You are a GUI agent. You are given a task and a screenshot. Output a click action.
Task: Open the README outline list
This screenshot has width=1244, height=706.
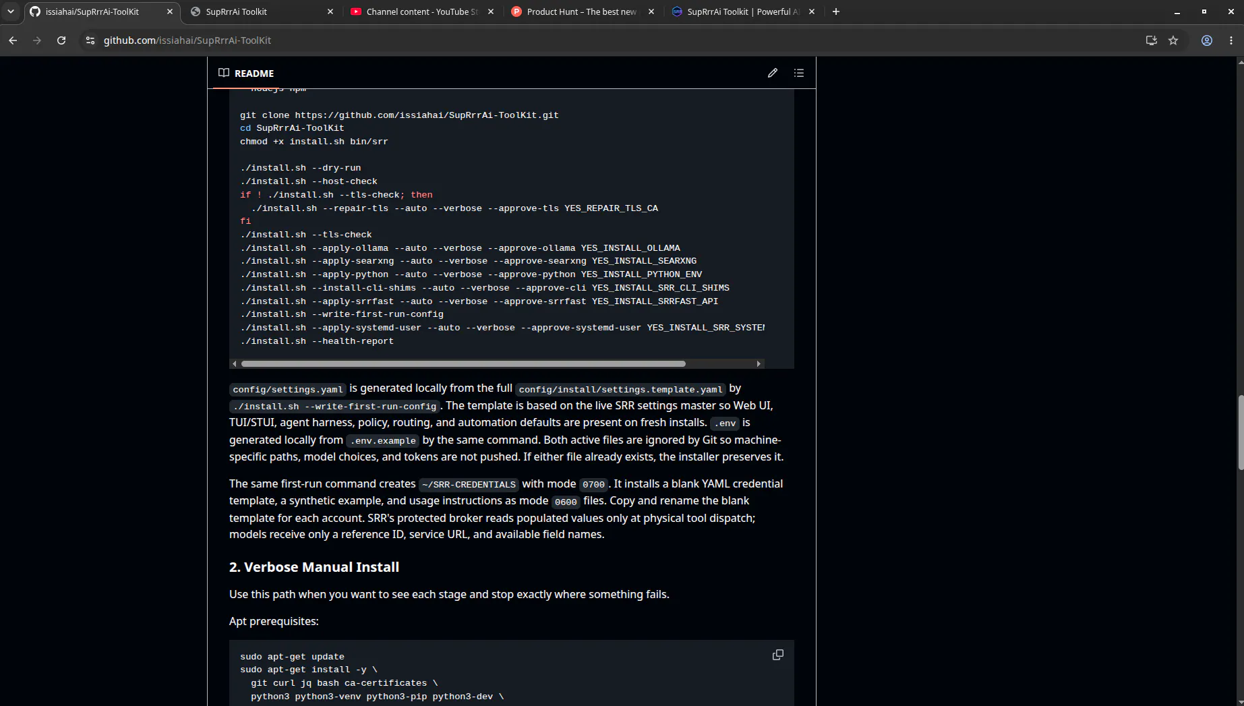coord(799,73)
